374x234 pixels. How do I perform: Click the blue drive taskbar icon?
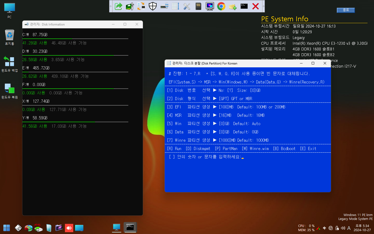(79, 228)
